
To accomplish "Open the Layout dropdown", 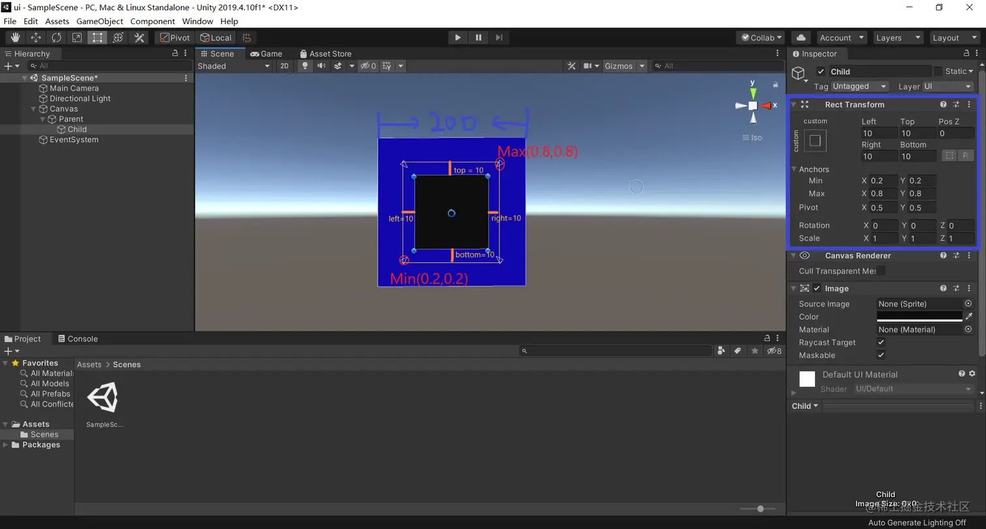I will (x=953, y=38).
